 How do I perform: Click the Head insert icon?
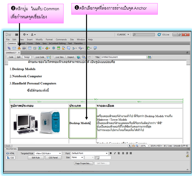pos(74,48)
